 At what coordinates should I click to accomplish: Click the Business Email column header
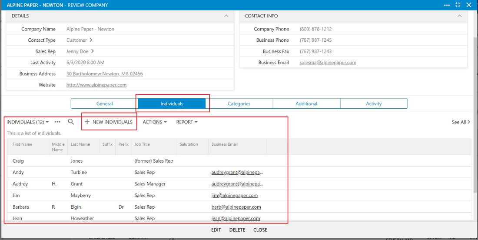(x=225, y=144)
